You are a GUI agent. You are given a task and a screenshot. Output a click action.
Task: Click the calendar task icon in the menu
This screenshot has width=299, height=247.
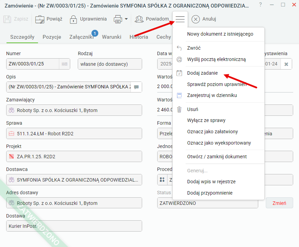(179, 73)
